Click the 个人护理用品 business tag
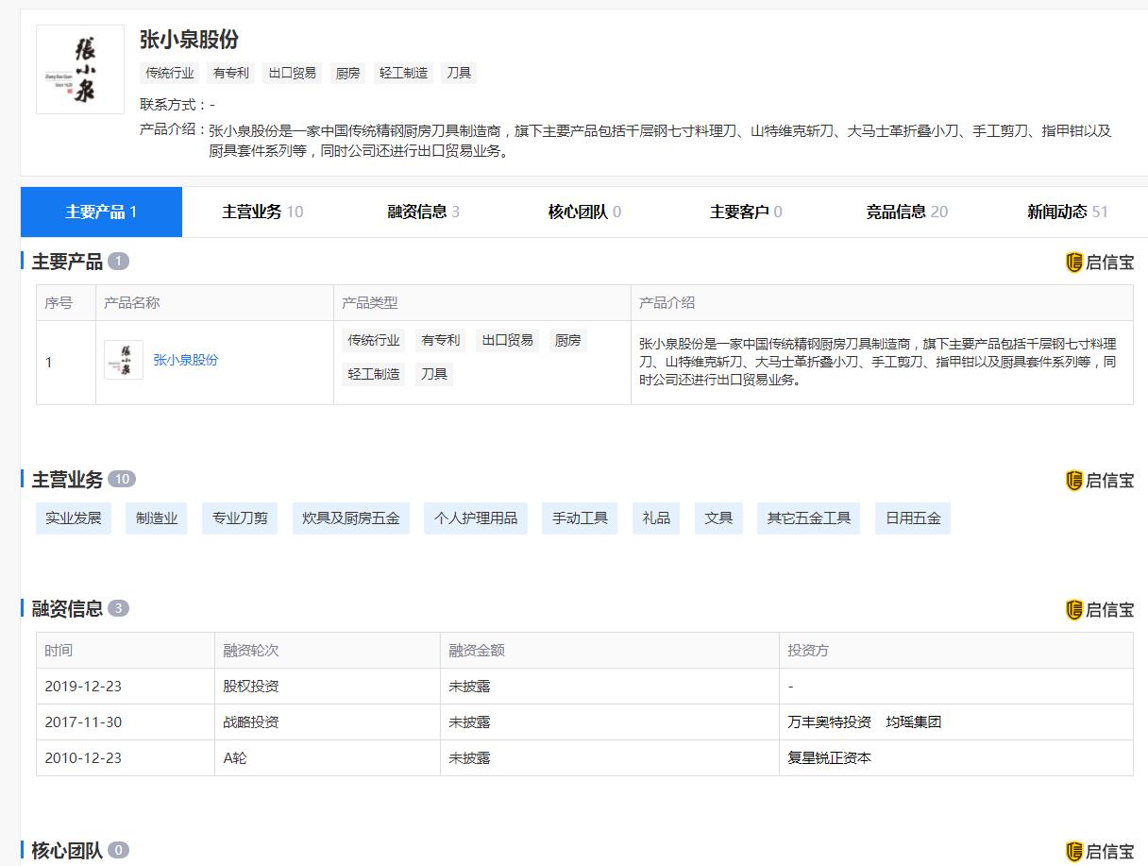The image size is (1148, 866). click(476, 518)
